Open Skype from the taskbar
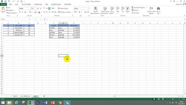The height and width of the screenshot is (105, 186). [x=67, y=102]
